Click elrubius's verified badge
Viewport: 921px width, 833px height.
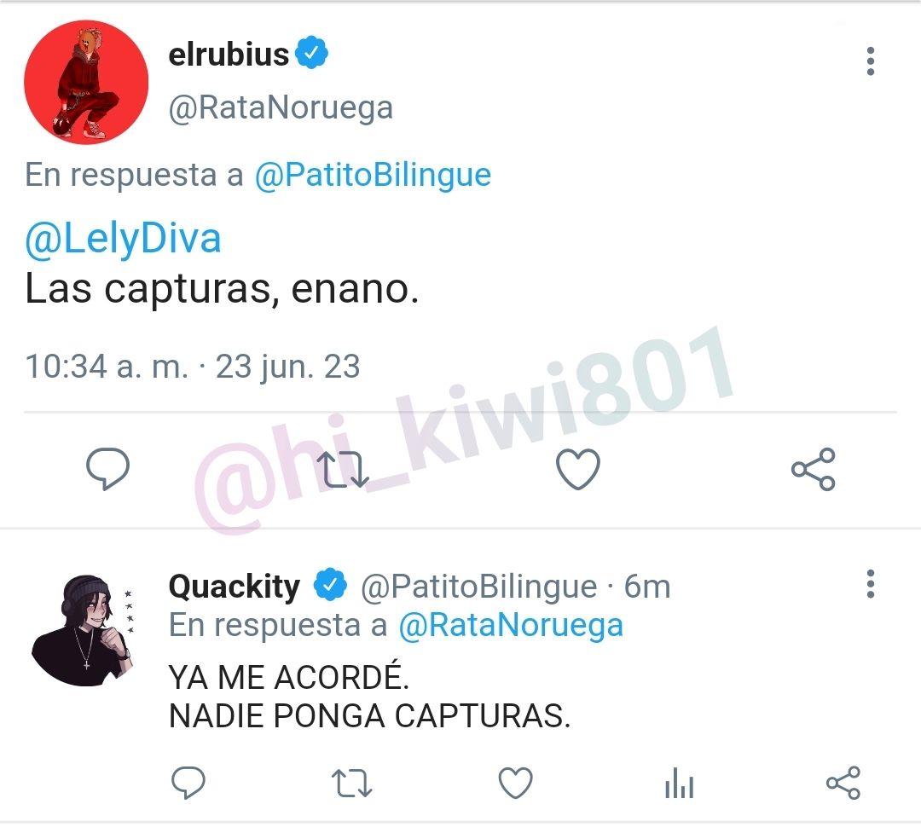click(311, 52)
